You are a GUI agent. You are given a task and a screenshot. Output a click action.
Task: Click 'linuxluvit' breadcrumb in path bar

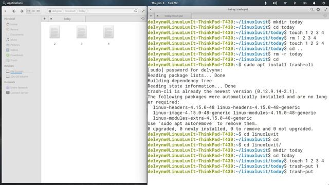tap(70, 11)
